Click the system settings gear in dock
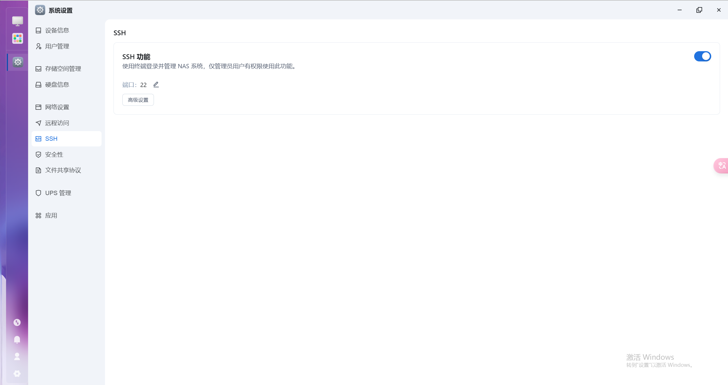728x385 pixels. tap(18, 62)
